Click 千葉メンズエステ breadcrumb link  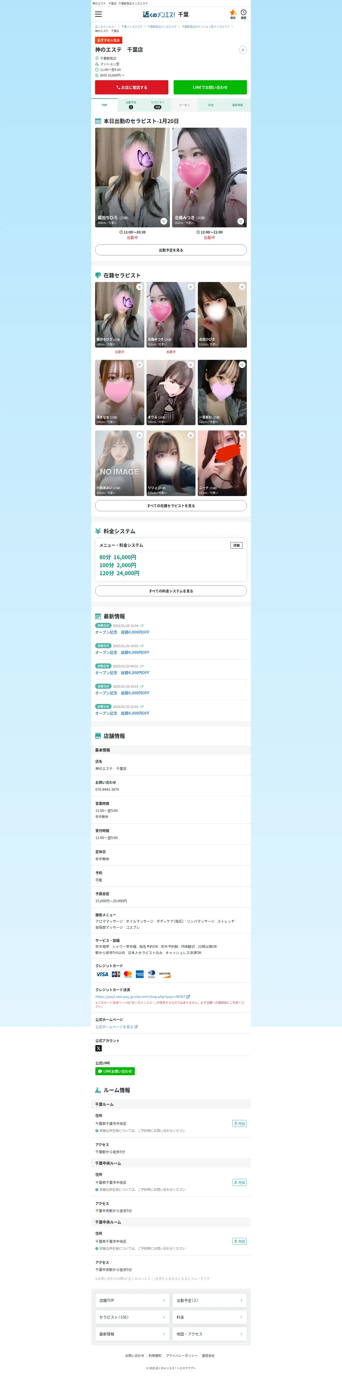(132, 27)
